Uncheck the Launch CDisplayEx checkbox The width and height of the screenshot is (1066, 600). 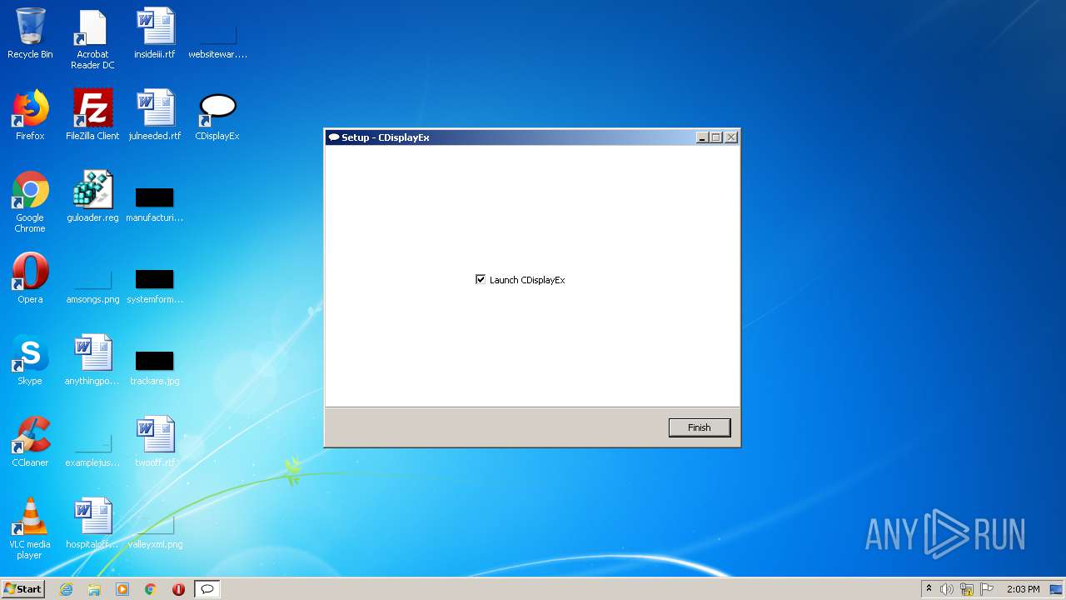coord(481,279)
